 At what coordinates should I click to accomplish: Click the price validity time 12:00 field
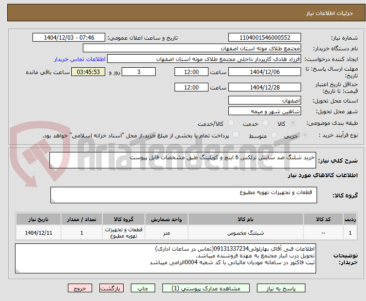pyautogui.click(x=191, y=87)
